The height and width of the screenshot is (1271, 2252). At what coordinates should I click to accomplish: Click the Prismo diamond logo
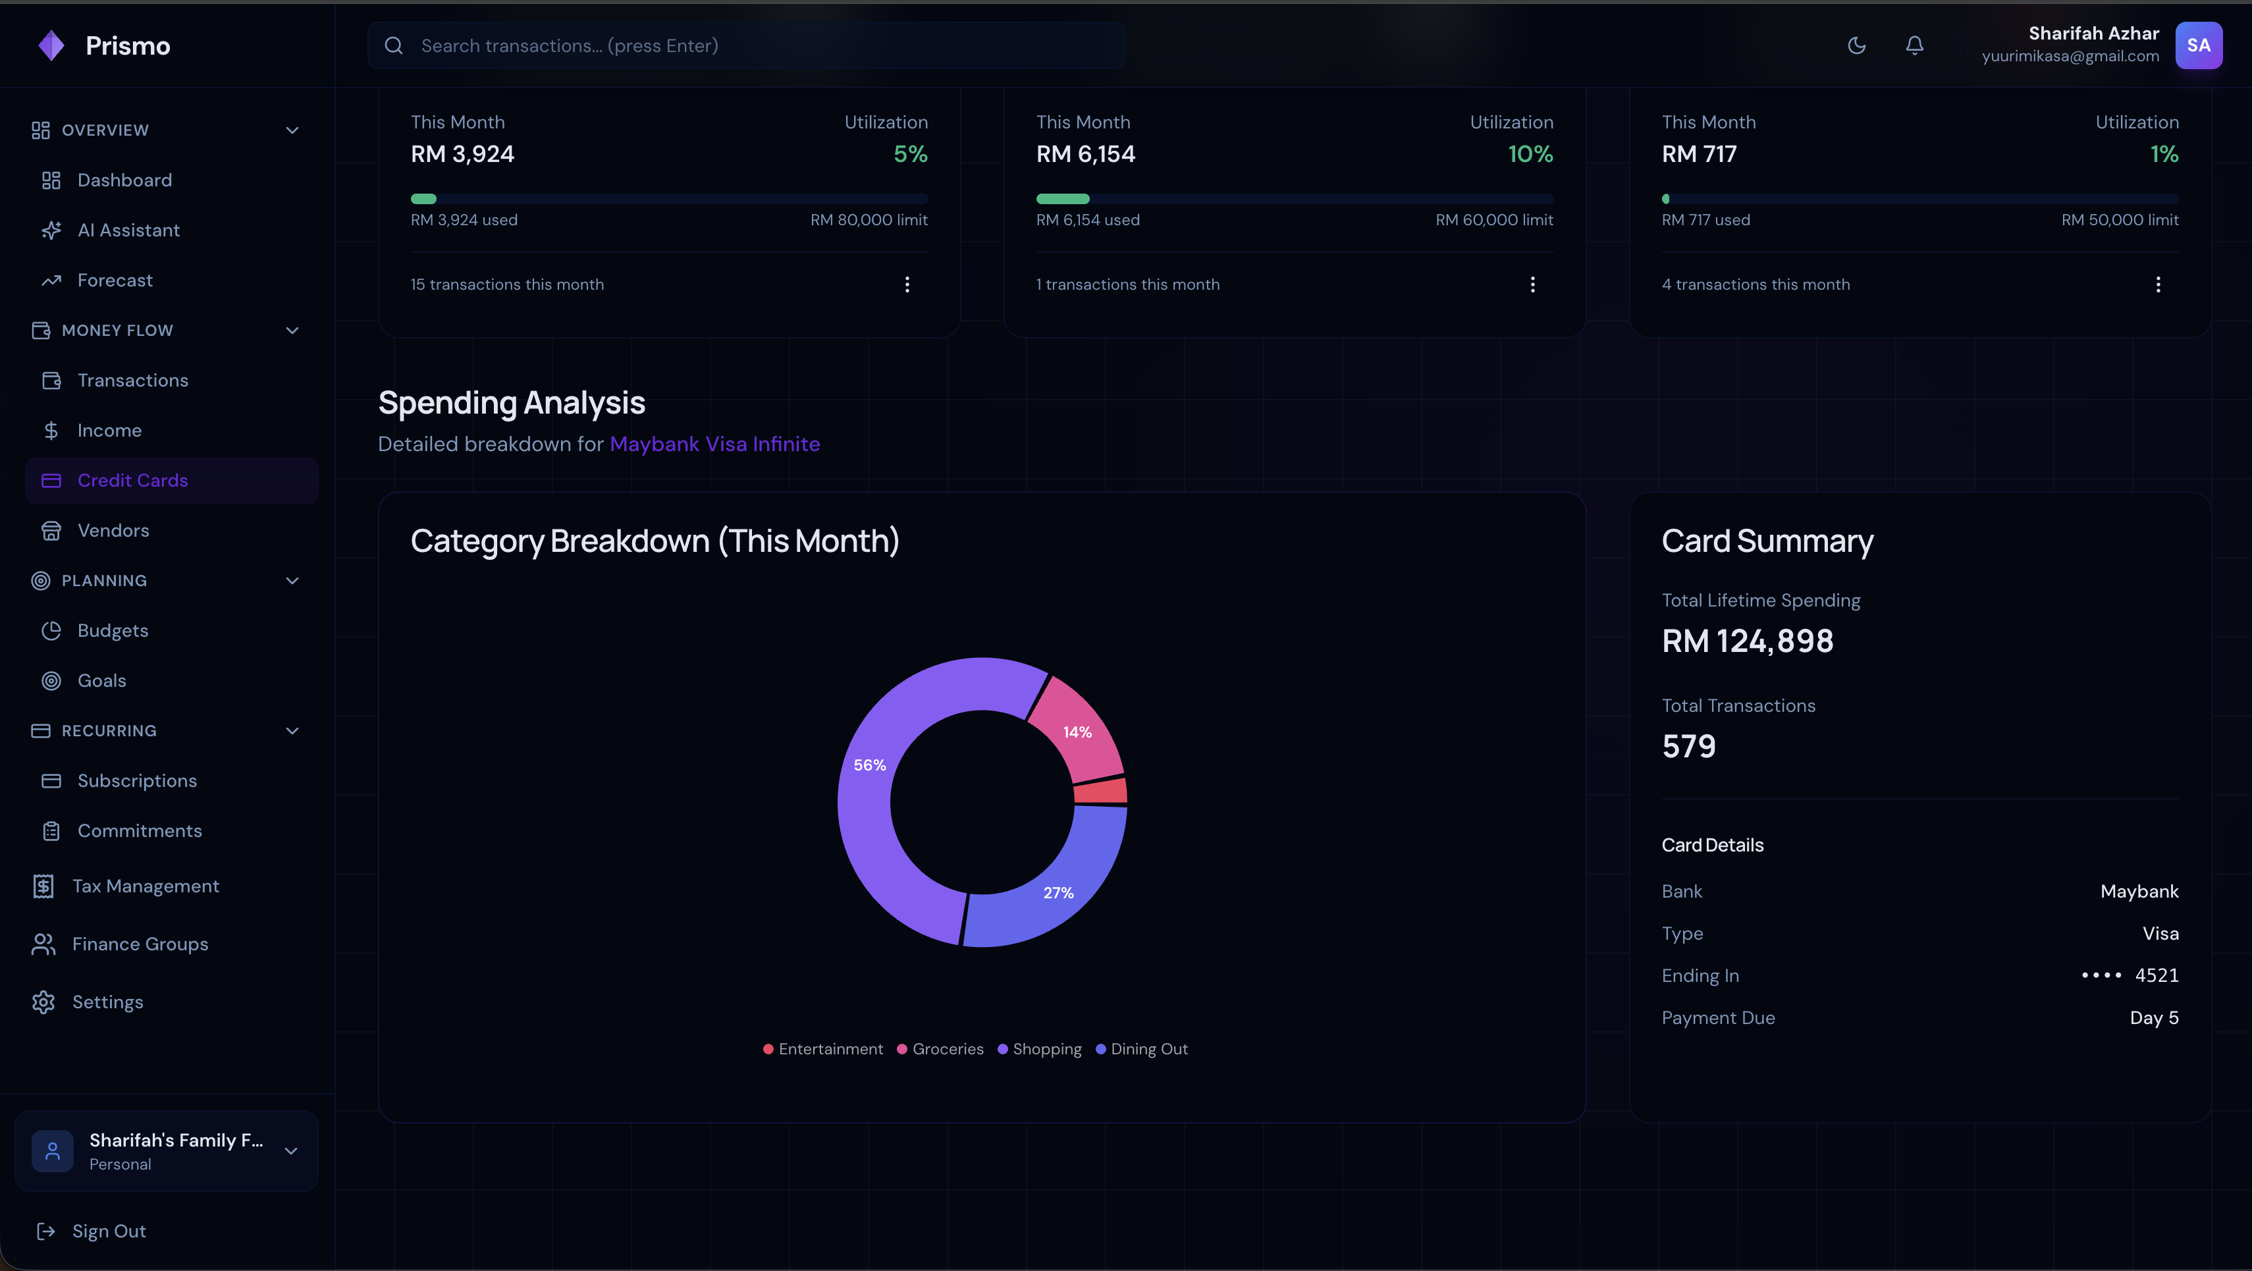click(x=51, y=45)
